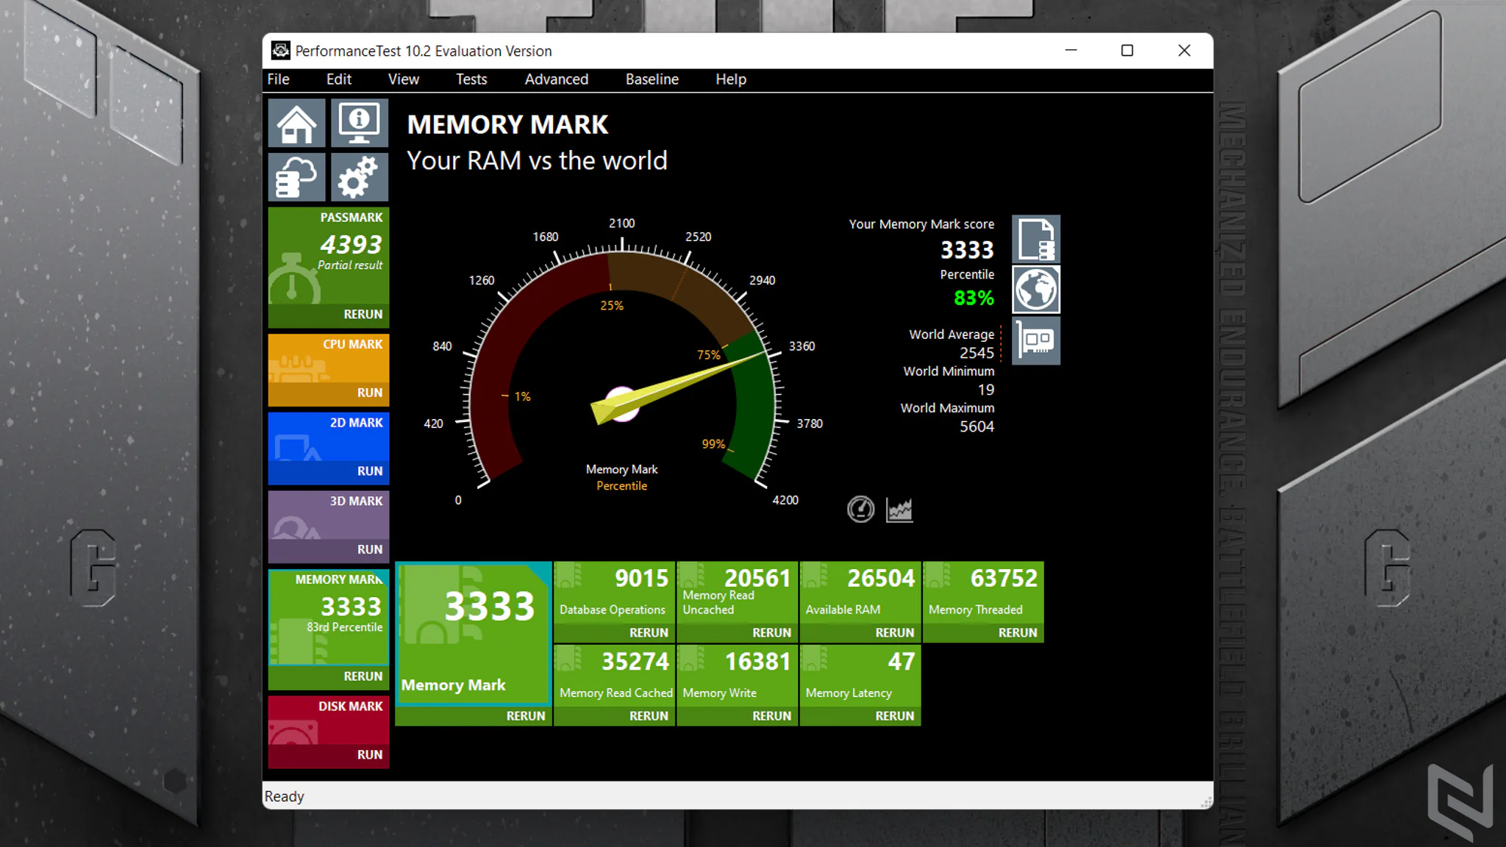Maximize the PerformanceTest window

pos(1127,50)
